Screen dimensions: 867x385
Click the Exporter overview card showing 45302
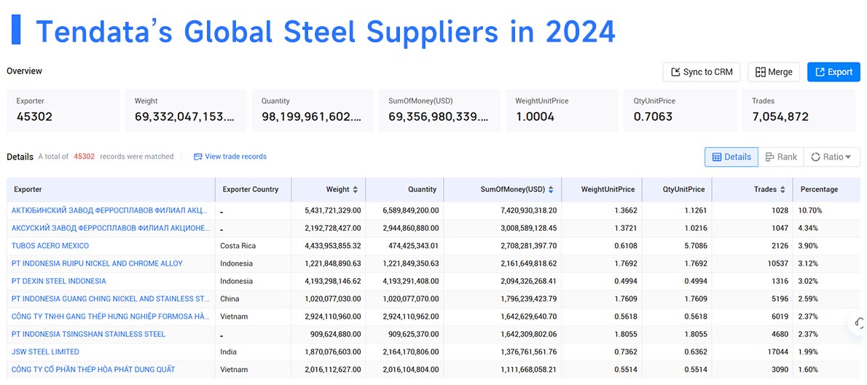pos(63,111)
